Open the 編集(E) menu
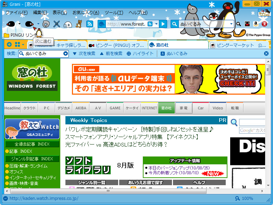This screenshot has height=205, width=273. [40, 13]
